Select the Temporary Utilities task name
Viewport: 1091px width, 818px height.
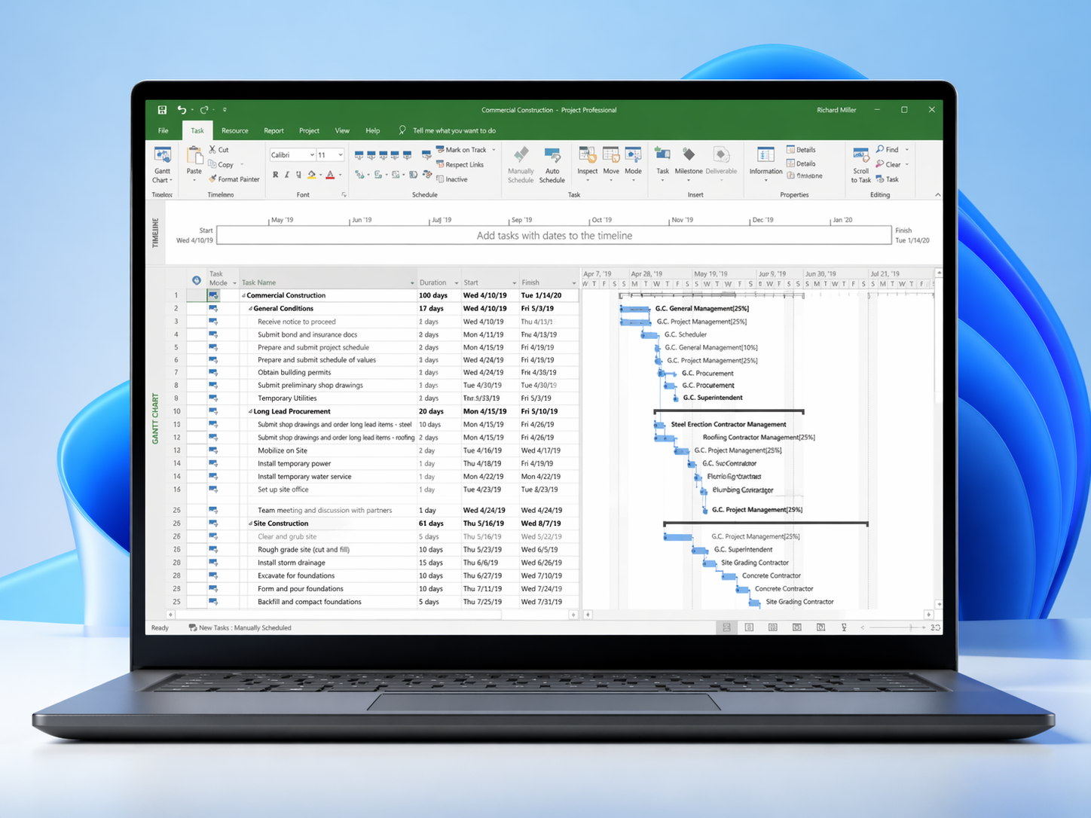click(287, 398)
